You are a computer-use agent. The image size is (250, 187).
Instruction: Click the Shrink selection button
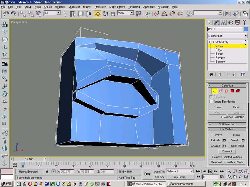[x=217, y=107]
